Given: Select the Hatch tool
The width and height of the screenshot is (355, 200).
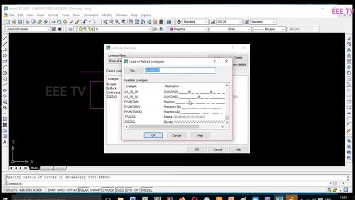Looking at the screenshot, I should pos(5,119).
